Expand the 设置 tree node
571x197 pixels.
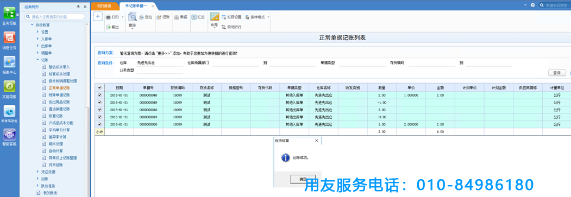click(x=37, y=31)
